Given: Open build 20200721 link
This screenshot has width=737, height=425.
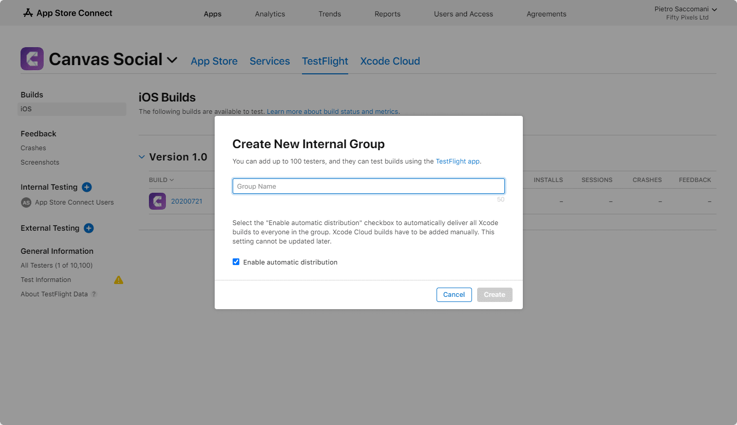Looking at the screenshot, I should 186,201.
